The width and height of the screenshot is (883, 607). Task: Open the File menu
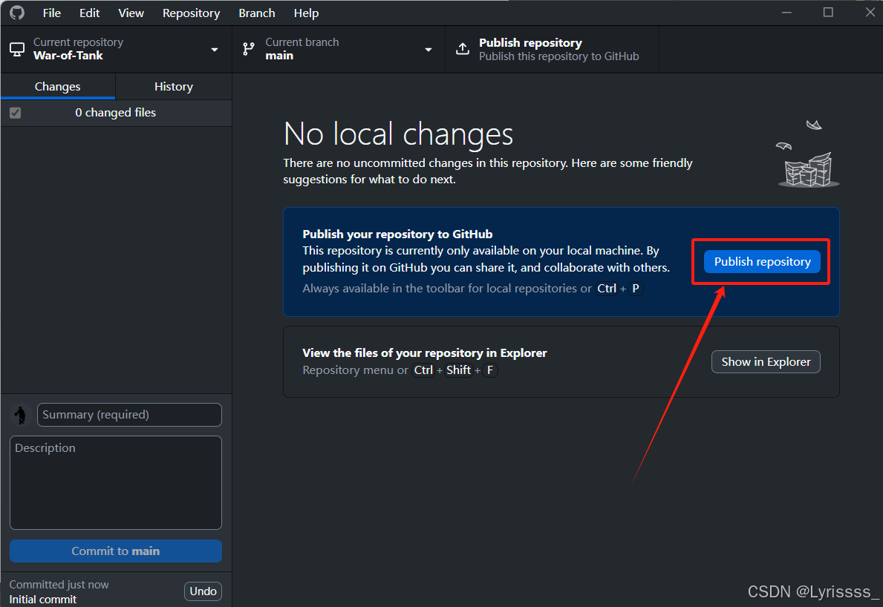click(x=52, y=13)
